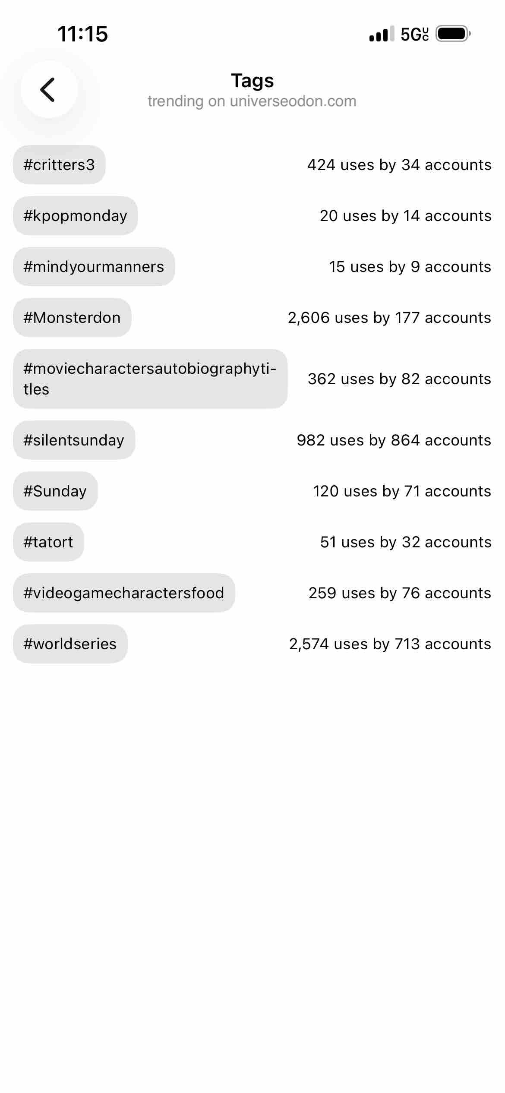Tap 'trending on universeodon.com' subtitle
505x1093 pixels.
coord(252,101)
